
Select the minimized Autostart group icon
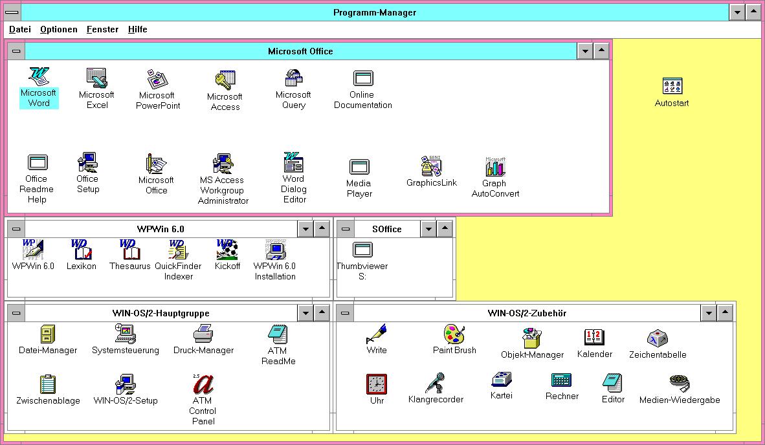[672, 86]
